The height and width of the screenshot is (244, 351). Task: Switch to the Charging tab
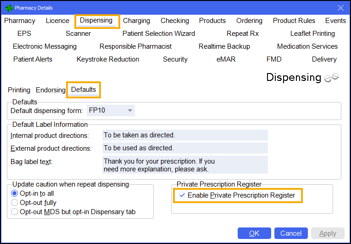coord(136,21)
